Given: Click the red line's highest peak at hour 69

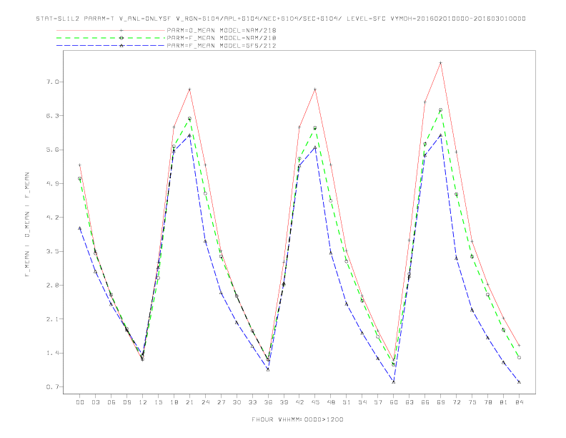Looking at the screenshot, I should 441,63.
